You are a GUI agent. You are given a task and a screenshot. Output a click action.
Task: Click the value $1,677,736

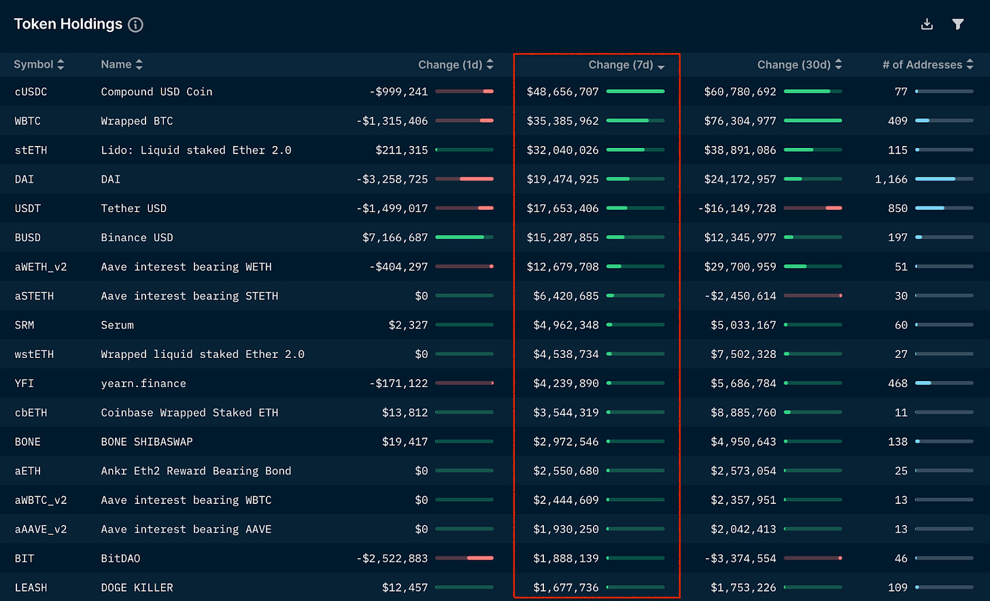566,588
